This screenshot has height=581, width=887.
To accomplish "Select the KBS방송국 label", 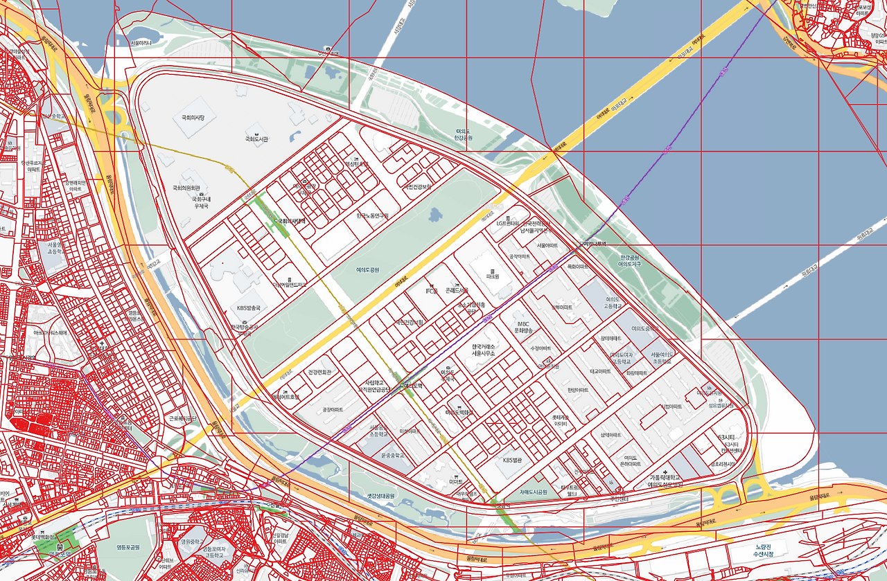I will [x=248, y=308].
